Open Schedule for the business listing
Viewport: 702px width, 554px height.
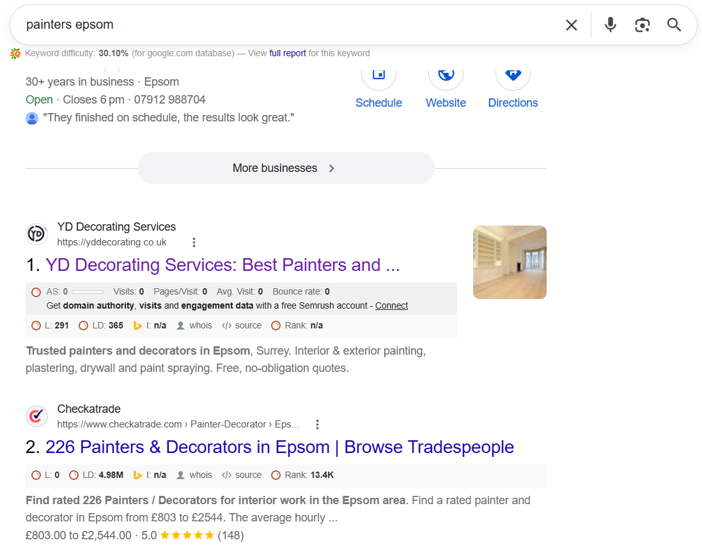378,89
